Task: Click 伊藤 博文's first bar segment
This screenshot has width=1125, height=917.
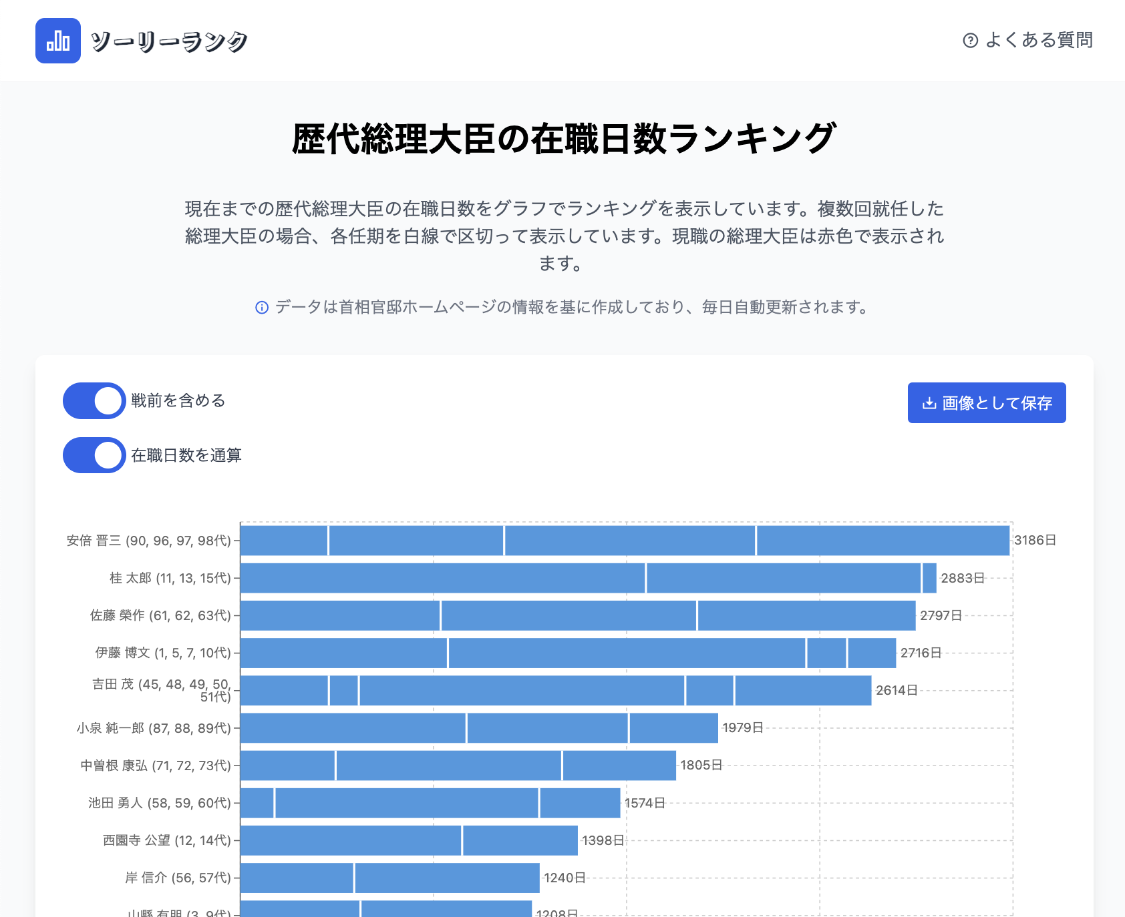Action: click(343, 653)
